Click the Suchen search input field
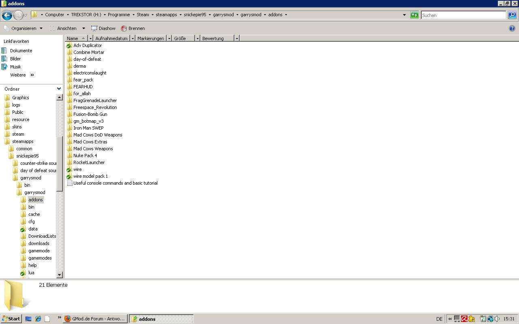Viewport: 519px width, 324px height. 463,15
